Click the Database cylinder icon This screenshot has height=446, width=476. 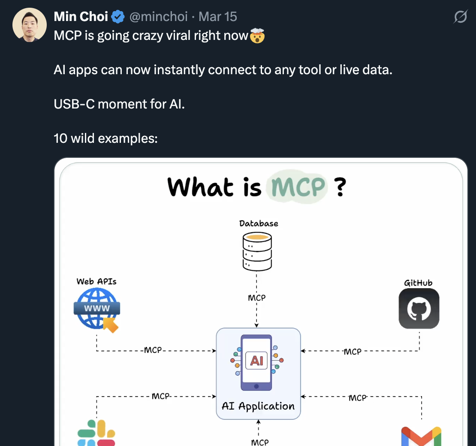[x=257, y=251]
